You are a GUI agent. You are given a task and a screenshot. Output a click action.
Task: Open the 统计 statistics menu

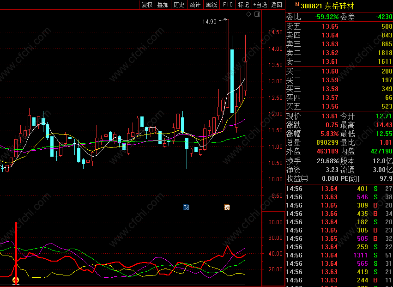(x=195, y=5)
